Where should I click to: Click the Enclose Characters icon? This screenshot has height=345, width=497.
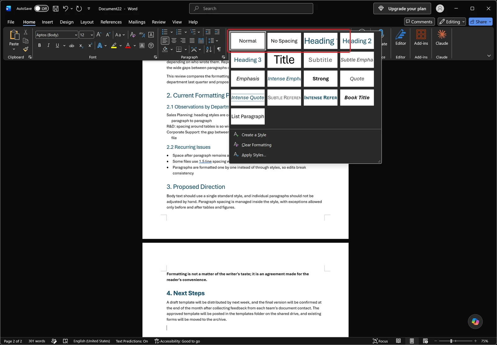[151, 45]
